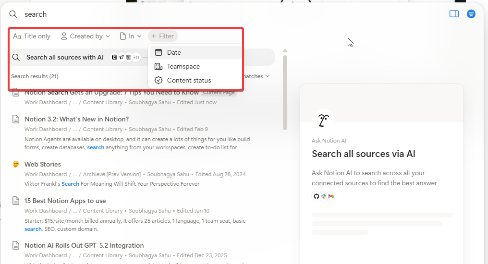Screen dimensions: 488x264
Task: Click Search all sources with AI
Action: (x=65, y=57)
